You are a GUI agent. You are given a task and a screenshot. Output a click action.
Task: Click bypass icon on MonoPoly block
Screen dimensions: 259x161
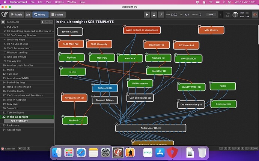tap(90, 54)
